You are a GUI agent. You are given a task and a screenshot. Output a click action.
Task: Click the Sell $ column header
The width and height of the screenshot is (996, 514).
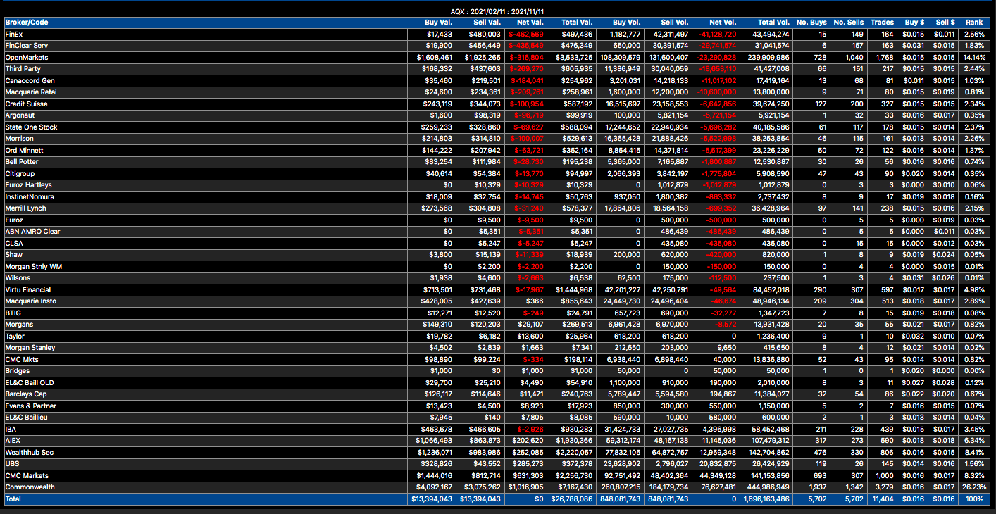(x=945, y=23)
